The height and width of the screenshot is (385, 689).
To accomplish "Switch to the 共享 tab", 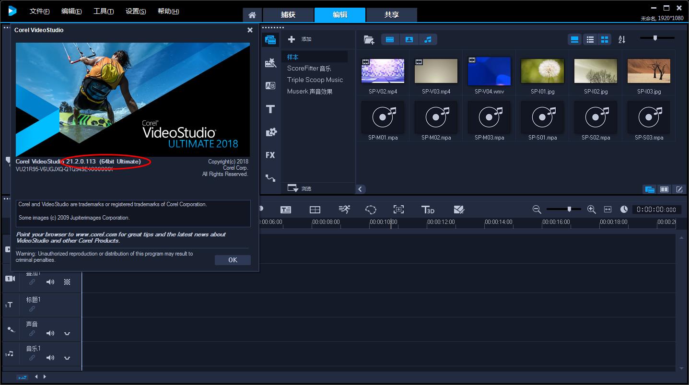I will (391, 15).
